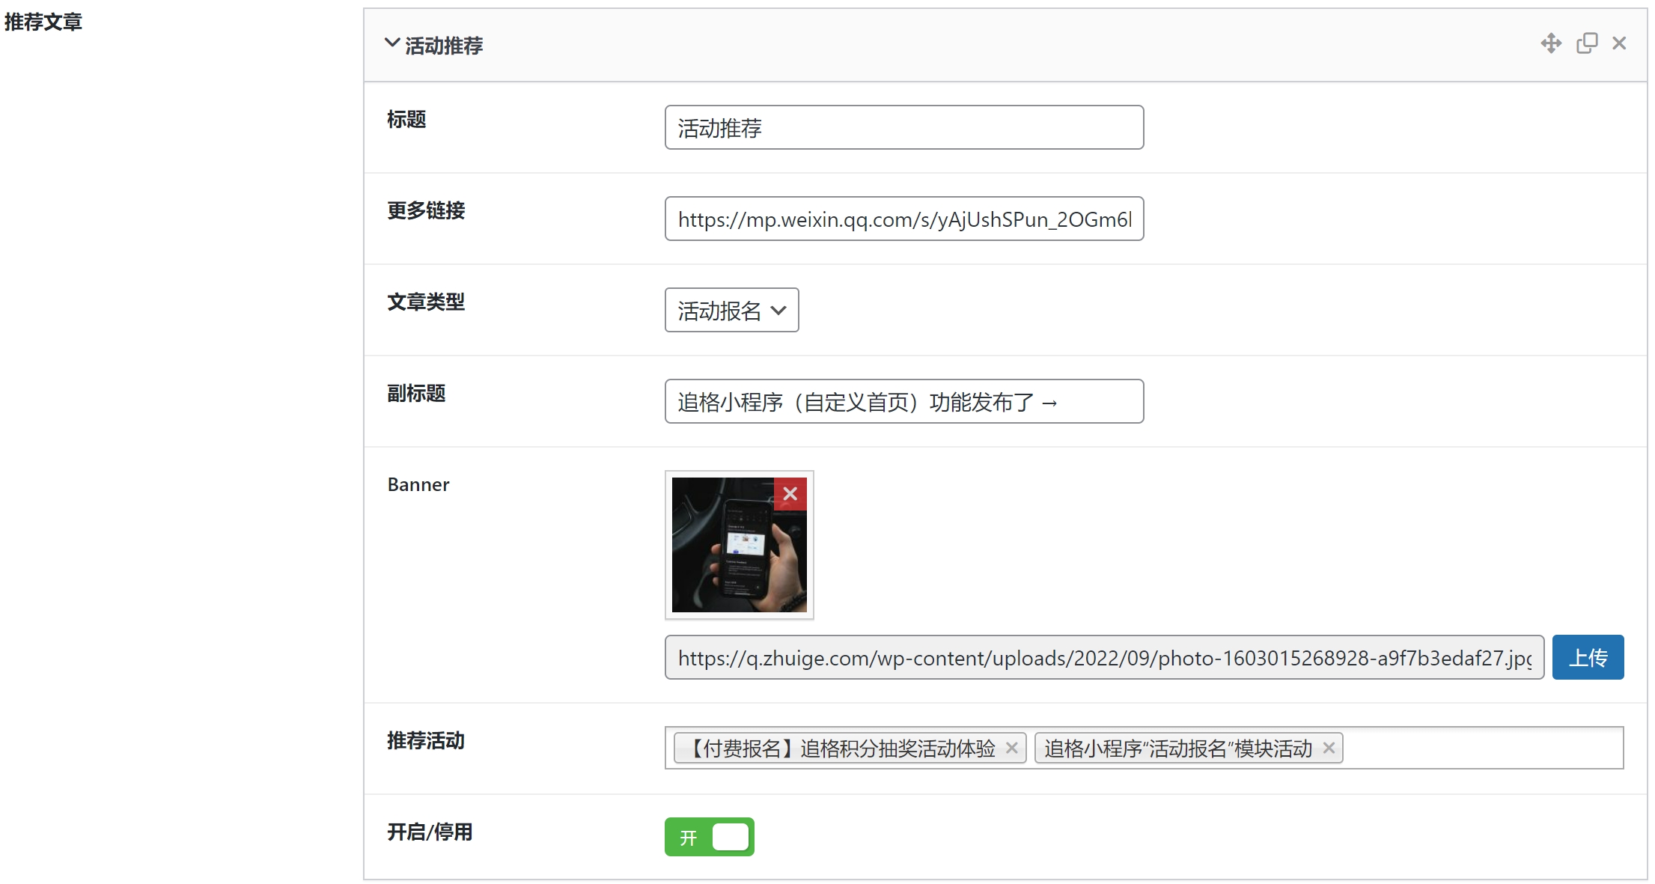Click the 开启/停用 field label
Image resolution: width=1655 pixels, height=884 pixels.
430,832
